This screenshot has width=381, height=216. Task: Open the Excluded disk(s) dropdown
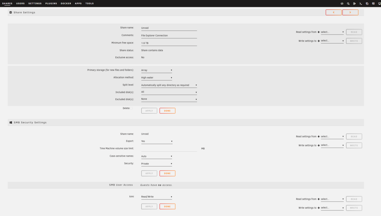click(169, 99)
